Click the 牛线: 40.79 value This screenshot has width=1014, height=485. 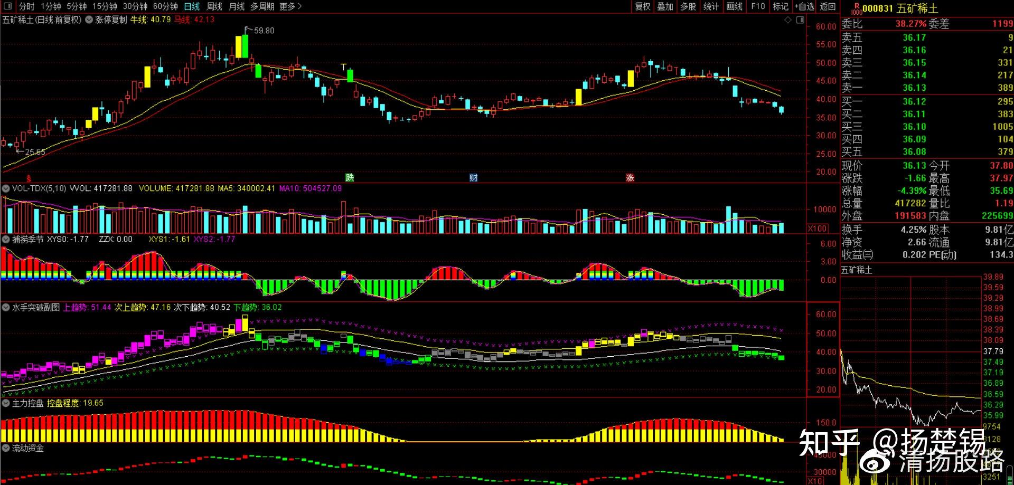(x=151, y=20)
